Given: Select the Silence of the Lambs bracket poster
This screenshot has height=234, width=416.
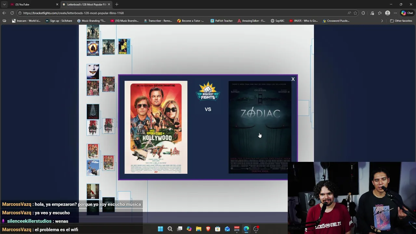Looking at the screenshot, I should pos(93,71).
